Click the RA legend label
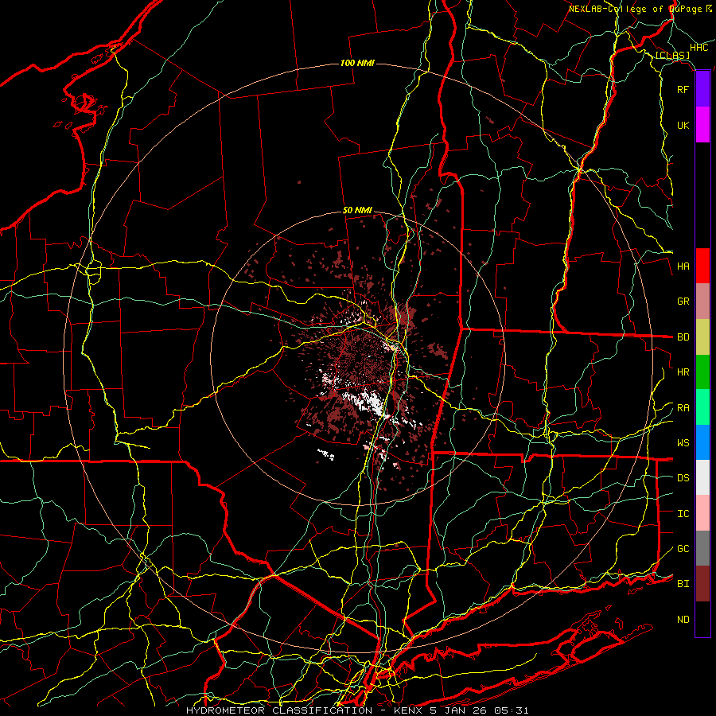Screen dimensions: 716x716 click(683, 408)
